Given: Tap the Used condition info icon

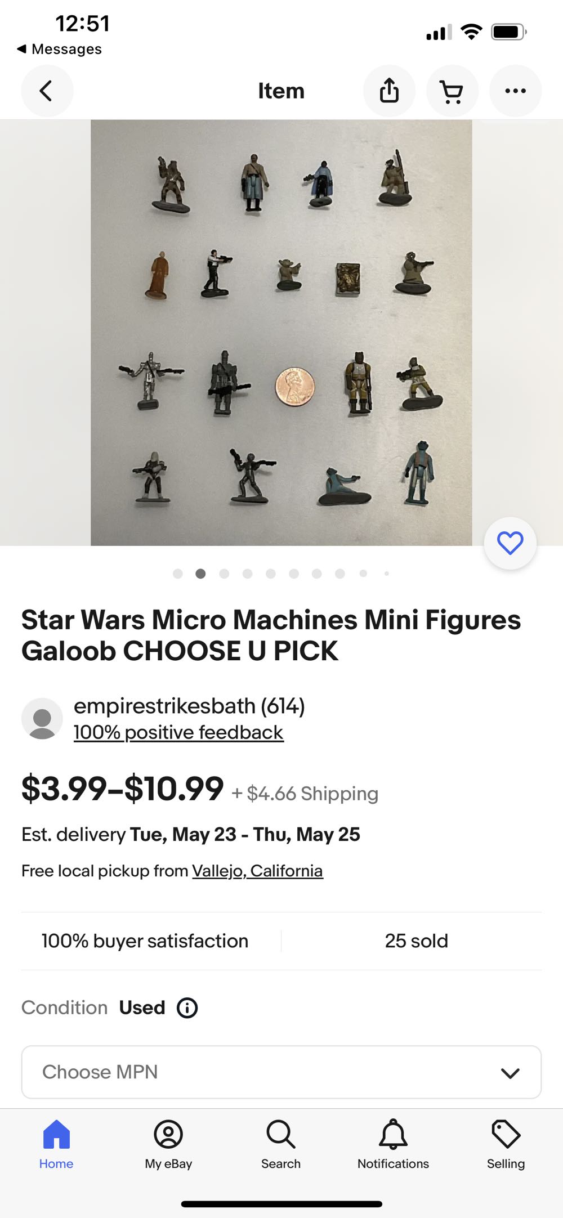Looking at the screenshot, I should (x=187, y=1008).
